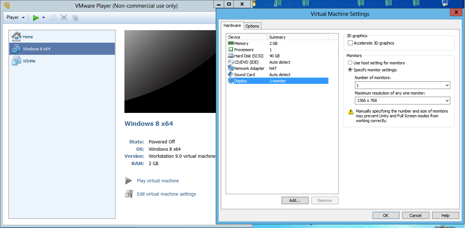Switch to the Options tab
This screenshot has height=228, width=465.
pyautogui.click(x=252, y=26)
